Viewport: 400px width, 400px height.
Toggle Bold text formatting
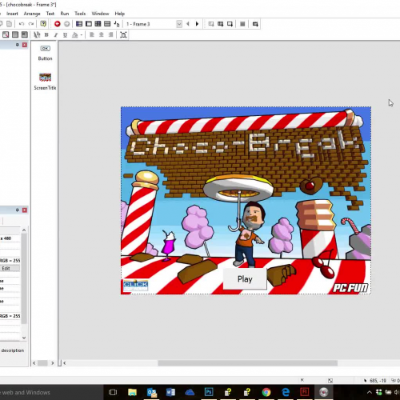(46, 34)
